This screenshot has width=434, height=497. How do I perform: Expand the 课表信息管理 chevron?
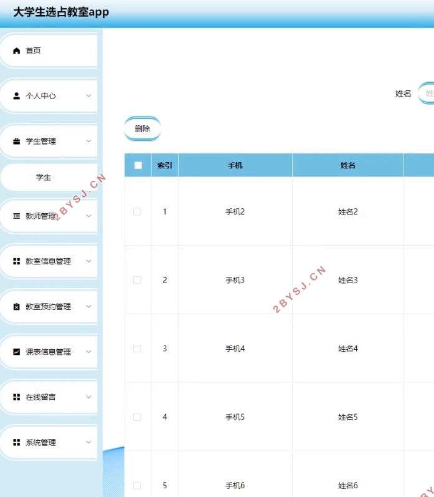pos(89,352)
